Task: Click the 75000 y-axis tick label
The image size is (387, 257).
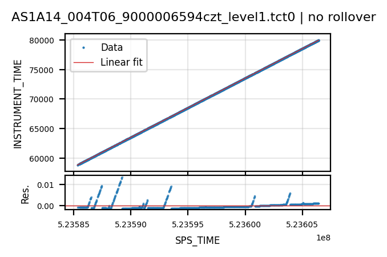Action: pos(42,70)
